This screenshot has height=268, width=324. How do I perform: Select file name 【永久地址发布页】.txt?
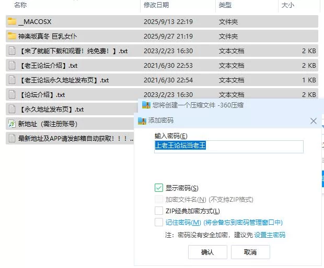51,109
